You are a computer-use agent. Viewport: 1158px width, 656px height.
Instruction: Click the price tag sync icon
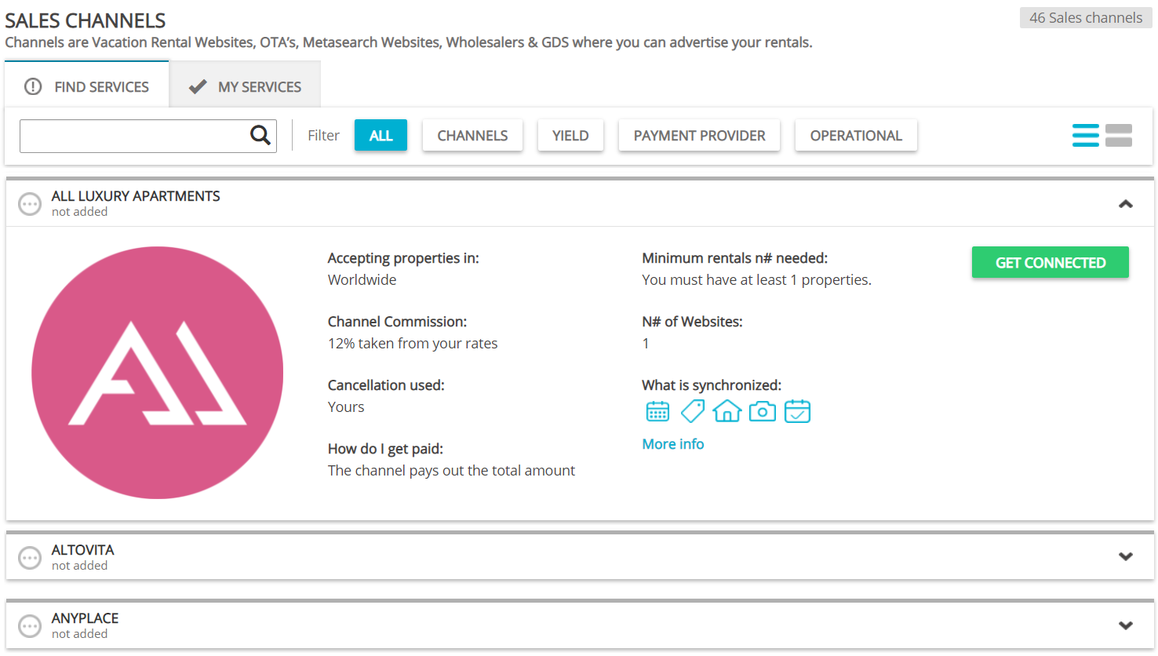tap(693, 411)
